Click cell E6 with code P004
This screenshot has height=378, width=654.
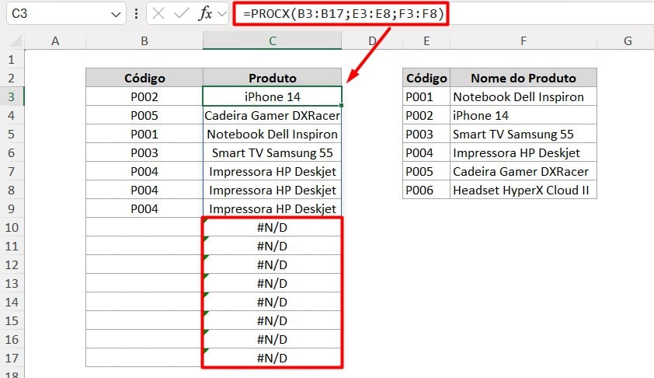(426, 152)
